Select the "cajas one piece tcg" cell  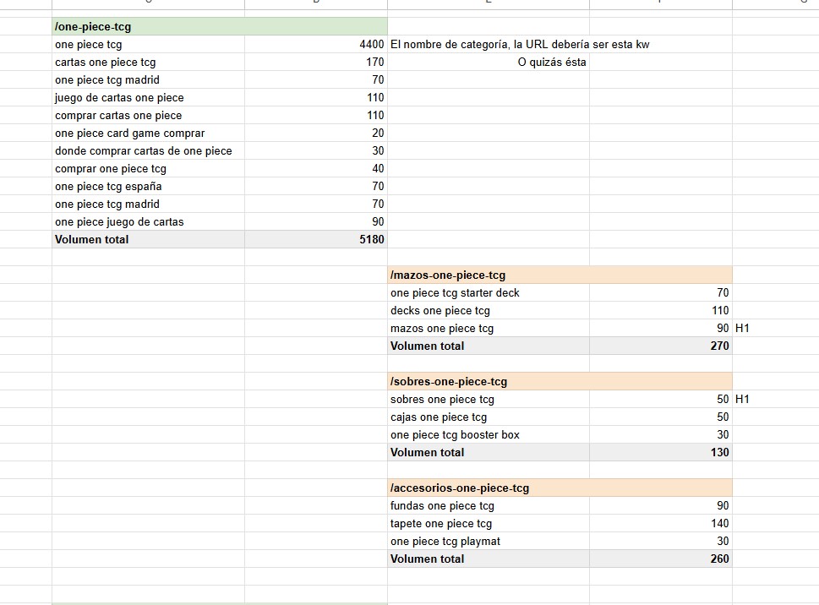click(x=489, y=417)
